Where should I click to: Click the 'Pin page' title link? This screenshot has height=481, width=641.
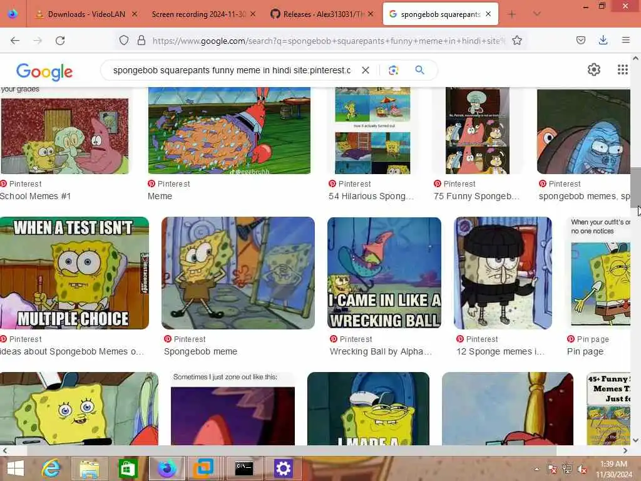(585, 352)
